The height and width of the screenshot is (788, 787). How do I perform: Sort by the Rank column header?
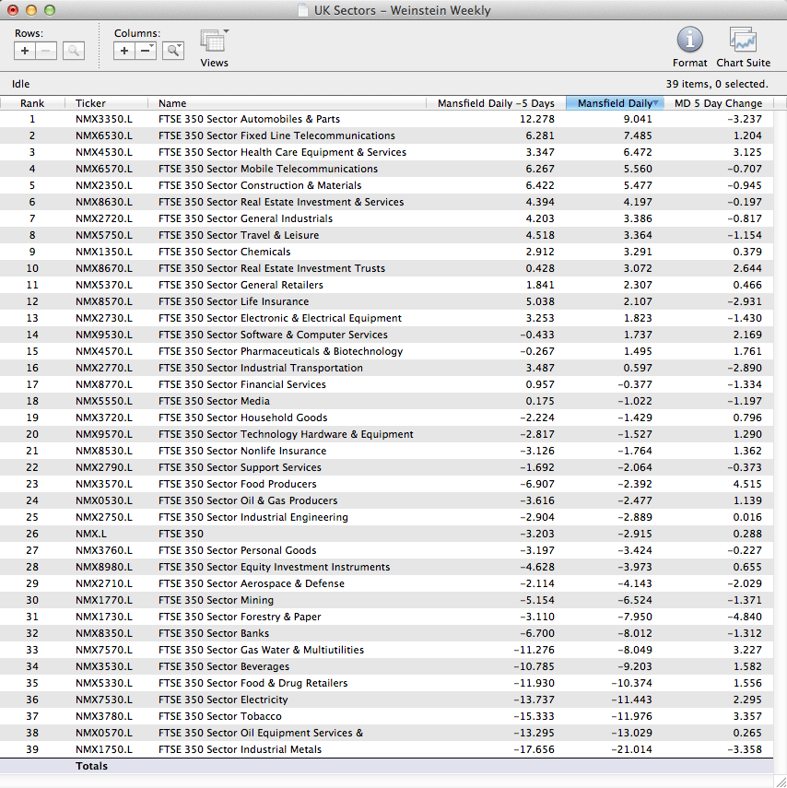[32, 103]
